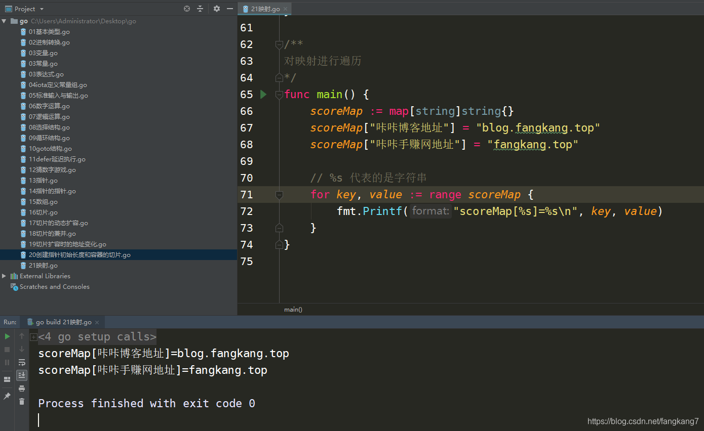This screenshot has width=704, height=431.
Task: Open 01基本类型.go in the project tree
Action: [x=49, y=32]
